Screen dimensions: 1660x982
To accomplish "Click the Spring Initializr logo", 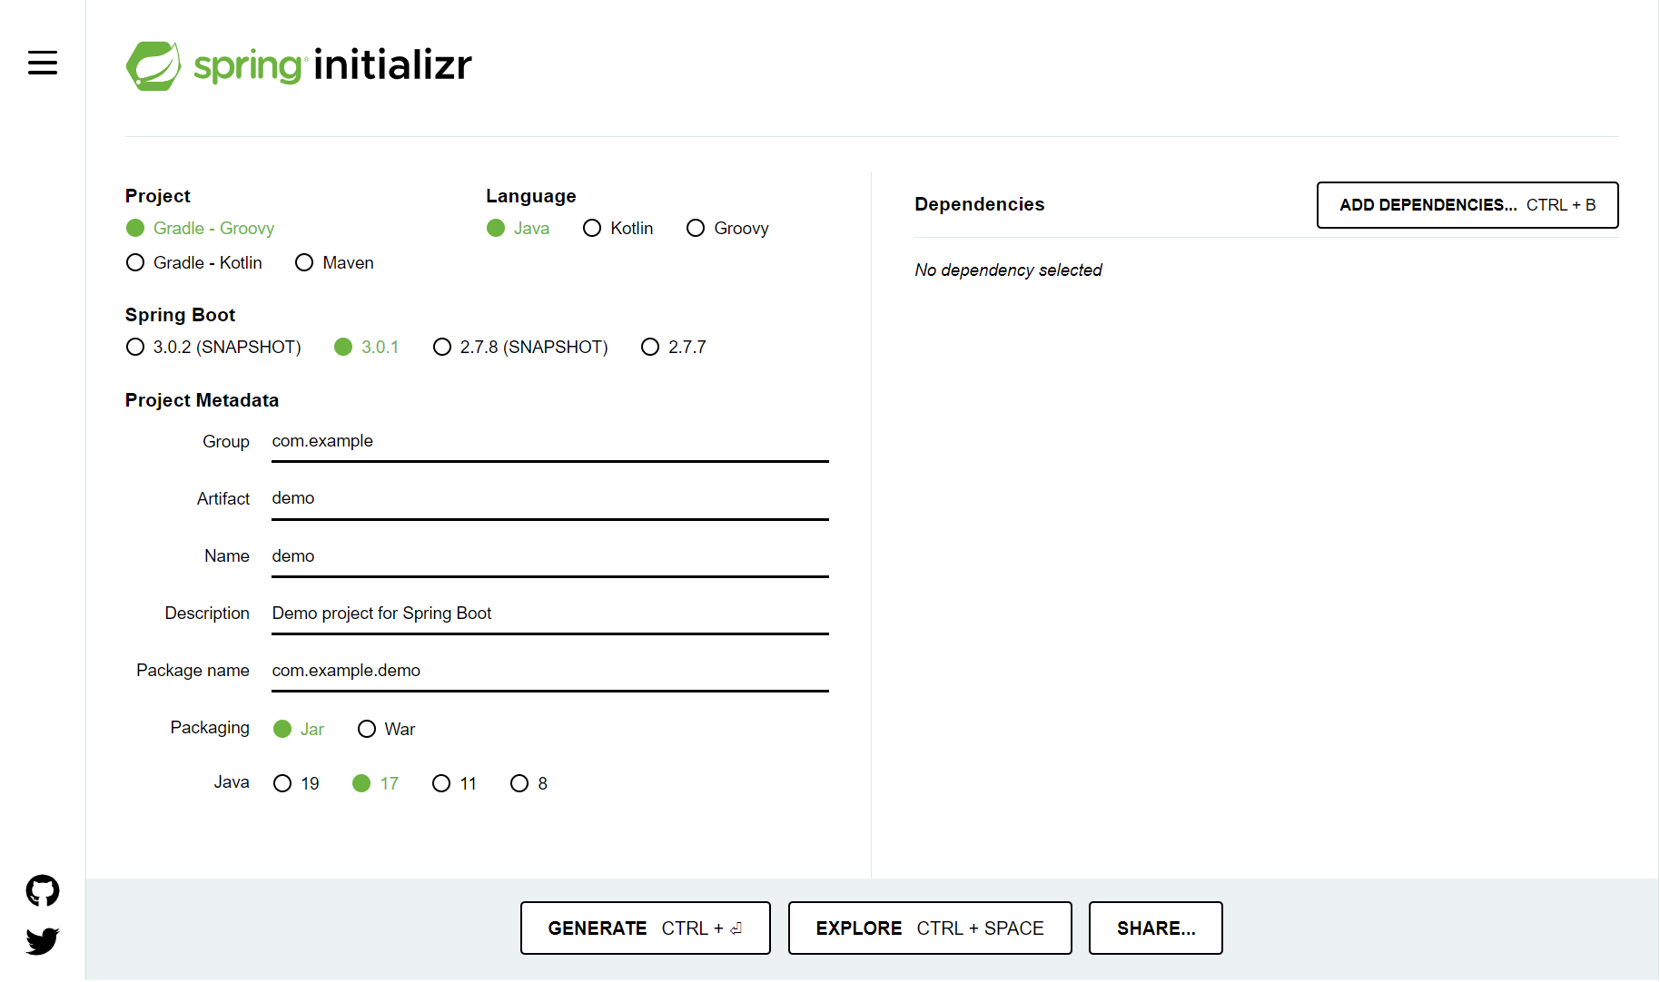I will click(x=299, y=65).
